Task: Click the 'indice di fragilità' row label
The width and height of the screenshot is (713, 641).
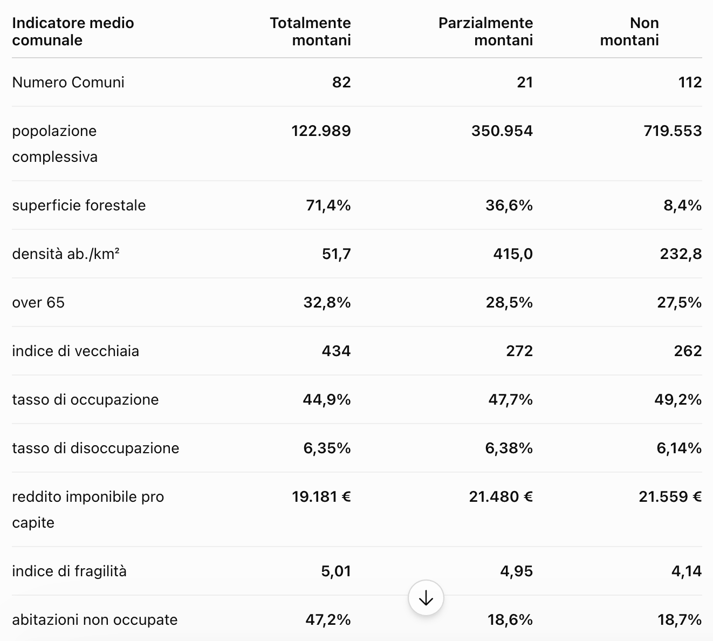Action: tap(69, 571)
